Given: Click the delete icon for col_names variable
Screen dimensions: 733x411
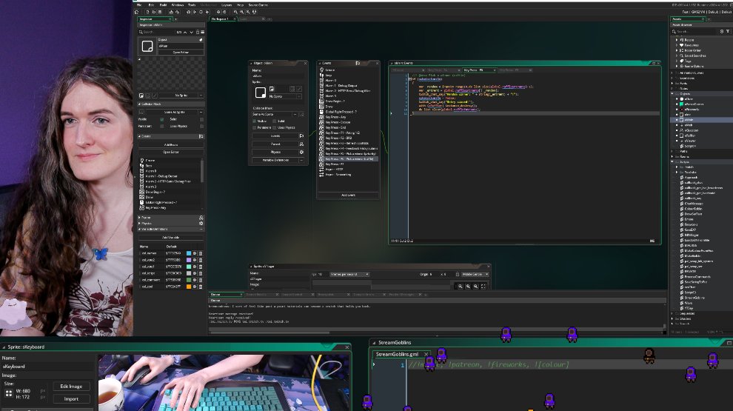Looking at the screenshot, I should pos(201,253).
